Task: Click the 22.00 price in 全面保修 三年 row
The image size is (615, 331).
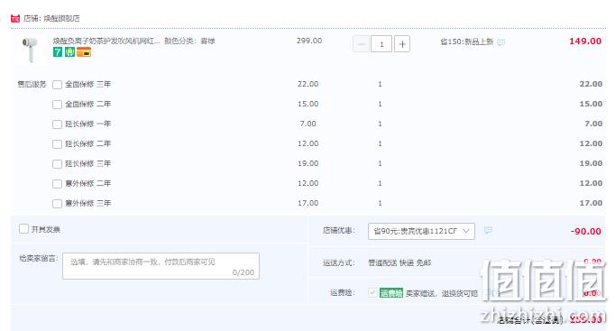Action: [x=307, y=84]
